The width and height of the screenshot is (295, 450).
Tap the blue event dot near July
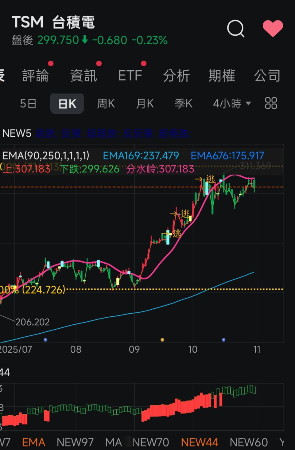coord(45,340)
